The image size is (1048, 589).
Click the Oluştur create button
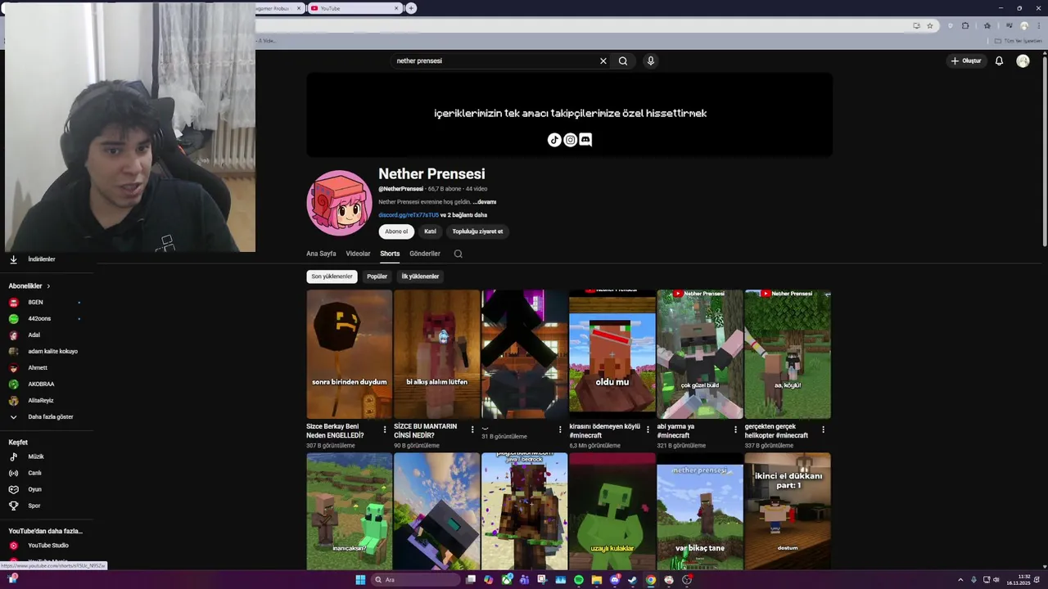click(x=966, y=61)
